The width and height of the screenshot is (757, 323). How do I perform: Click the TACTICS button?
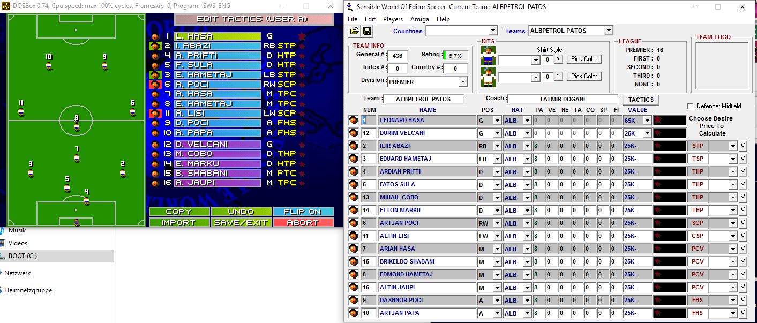[x=641, y=100]
